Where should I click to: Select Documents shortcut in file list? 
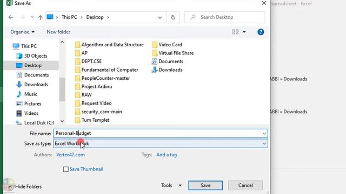(x=168, y=61)
